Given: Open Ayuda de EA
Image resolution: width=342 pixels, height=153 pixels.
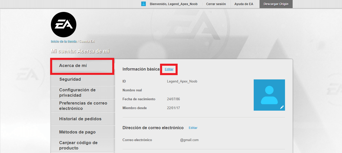Looking at the screenshot, I should pos(244,4).
